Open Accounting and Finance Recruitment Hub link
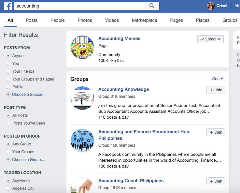 [x=144, y=135]
